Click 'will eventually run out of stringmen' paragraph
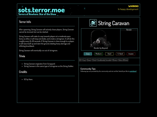 pos(38,51)
